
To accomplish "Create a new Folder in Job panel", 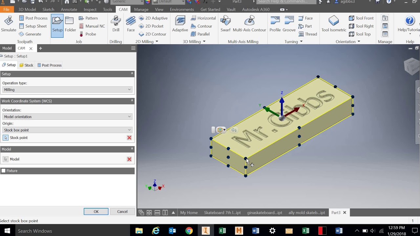I will pos(70,25).
